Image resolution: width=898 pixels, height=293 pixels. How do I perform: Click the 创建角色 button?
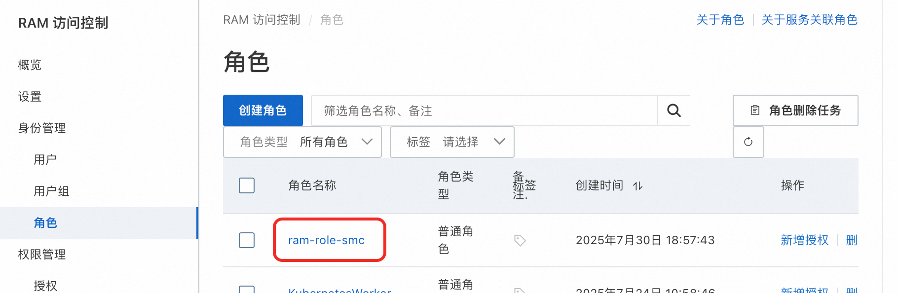[x=263, y=110]
